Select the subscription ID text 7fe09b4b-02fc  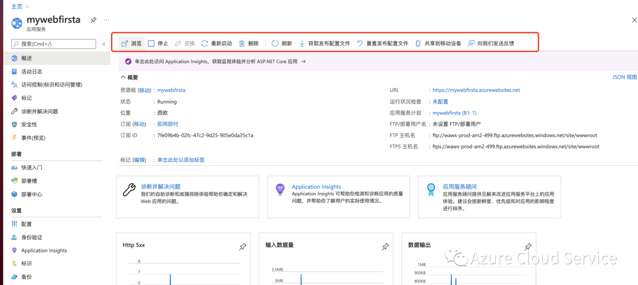(x=206, y=135)
